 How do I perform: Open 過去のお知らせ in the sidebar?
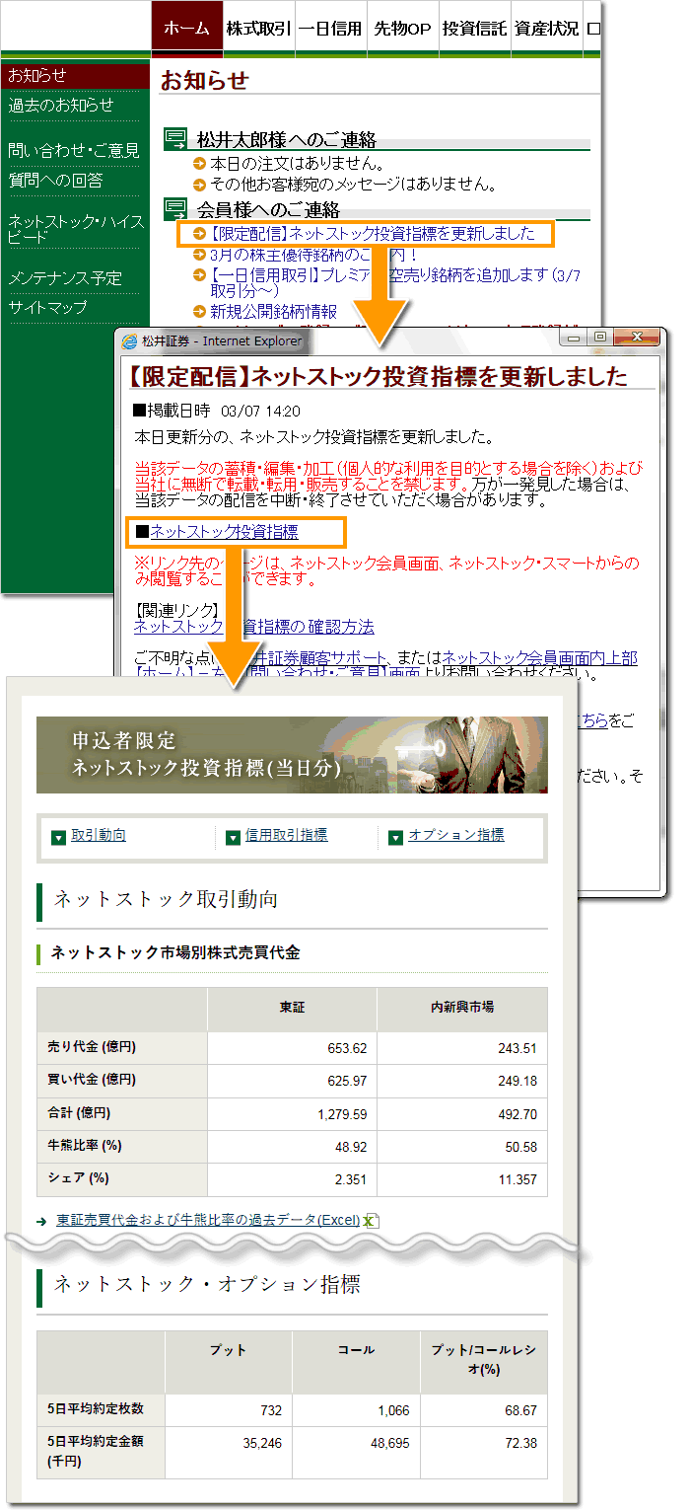(61, 105)
